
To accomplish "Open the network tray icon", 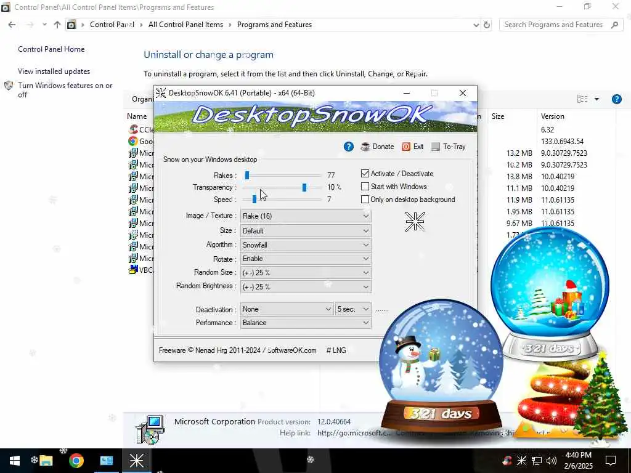I will click(537, 461).
